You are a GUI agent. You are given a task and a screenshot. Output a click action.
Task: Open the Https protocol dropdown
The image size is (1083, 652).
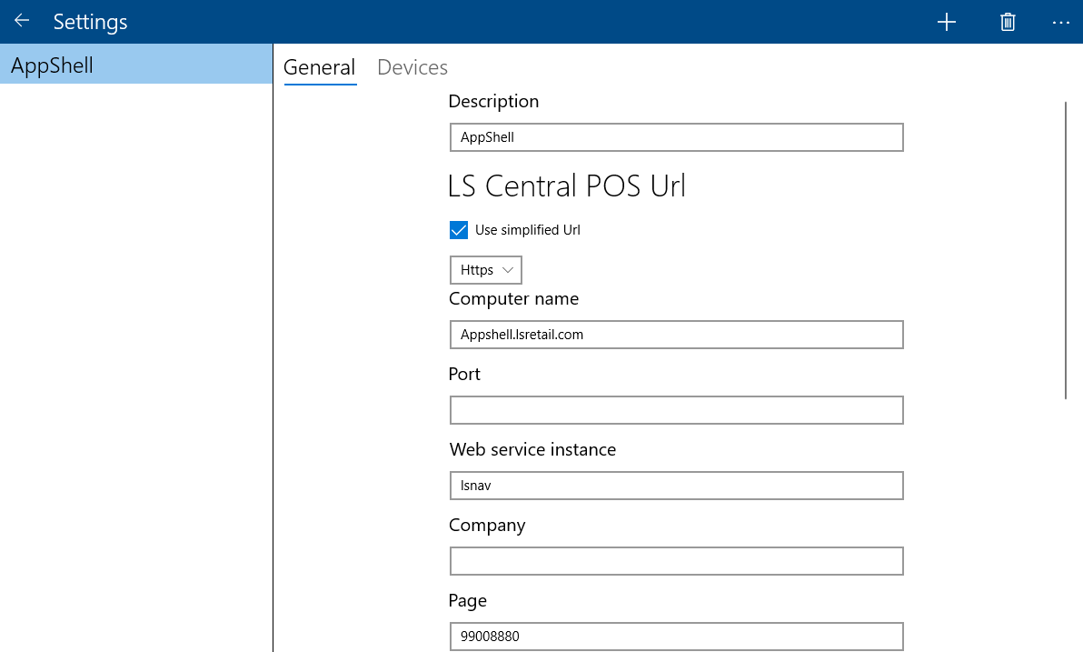pos(485,270)
